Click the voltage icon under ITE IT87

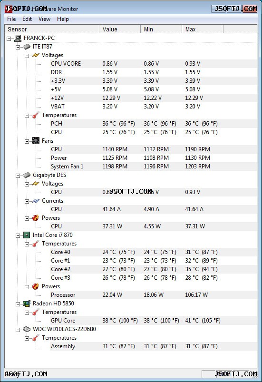pos(36,55)
